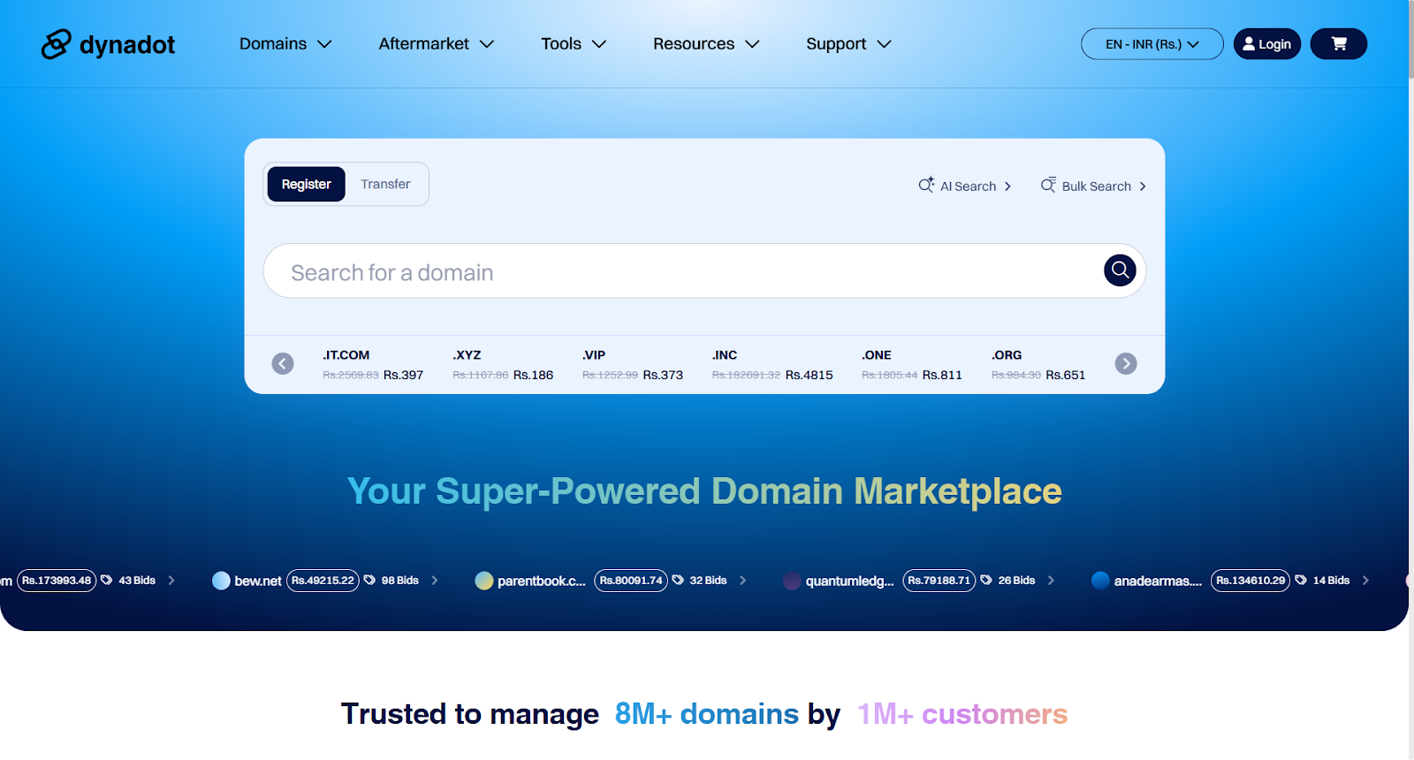
Task: Open the Support menu
Action: coord(848,44)
